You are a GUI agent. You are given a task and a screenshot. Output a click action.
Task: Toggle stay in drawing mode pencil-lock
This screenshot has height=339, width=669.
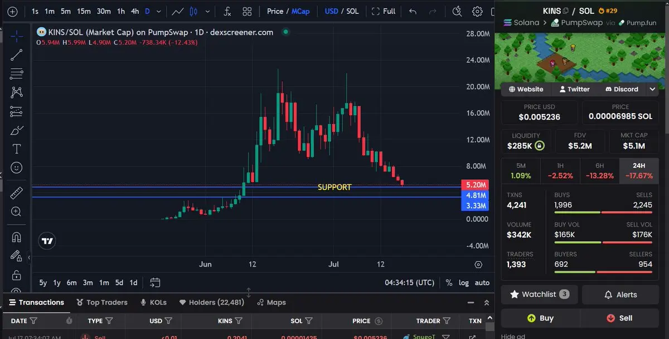tap(17, 256)
